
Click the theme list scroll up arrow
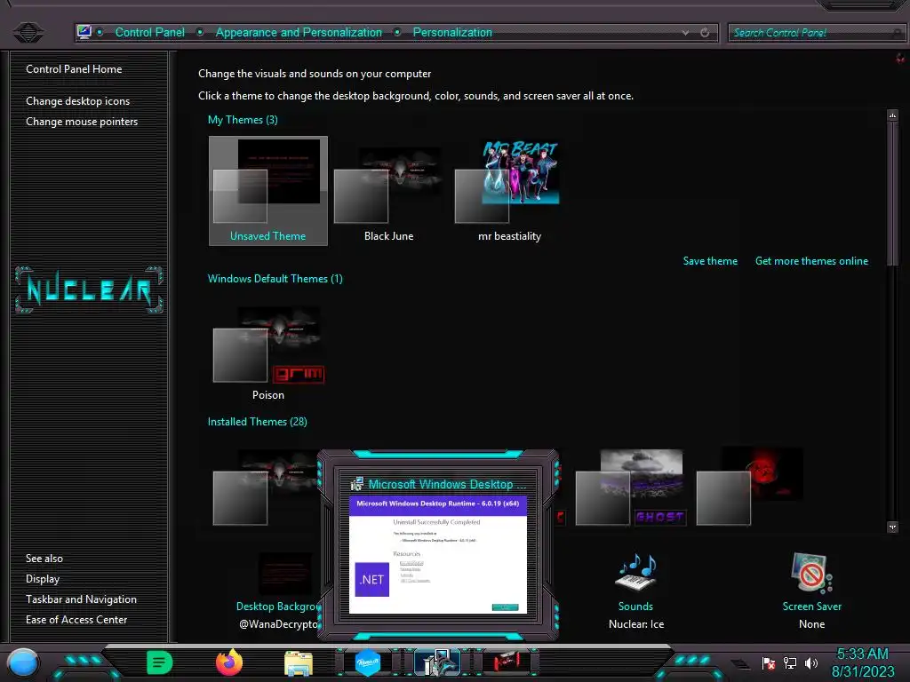pyautogui.click(x=892, y=115)
